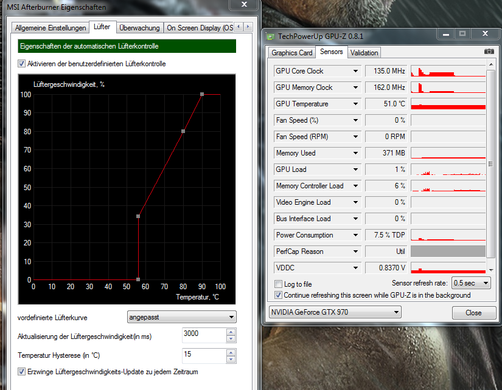Screen dimensions: 502x390
Task: Switch to Graphics Card tab in GPU-Z
Action: tap(291, 53)
